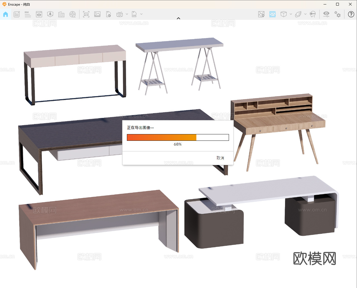Expand the 360 panorama export dropdown
Viewport: 357px width, 288px height.
tap(127, 14)
